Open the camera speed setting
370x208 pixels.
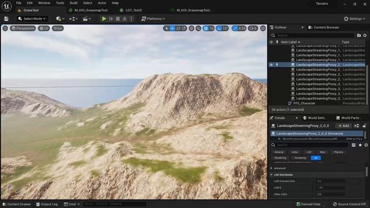pos(253,28)
